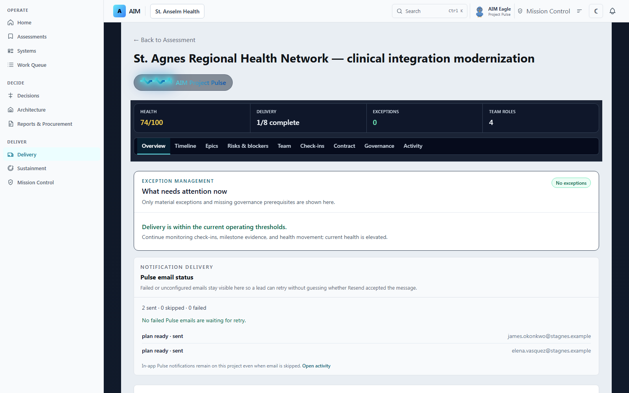Toggle dark mode moon button

[x=596, y=11]
